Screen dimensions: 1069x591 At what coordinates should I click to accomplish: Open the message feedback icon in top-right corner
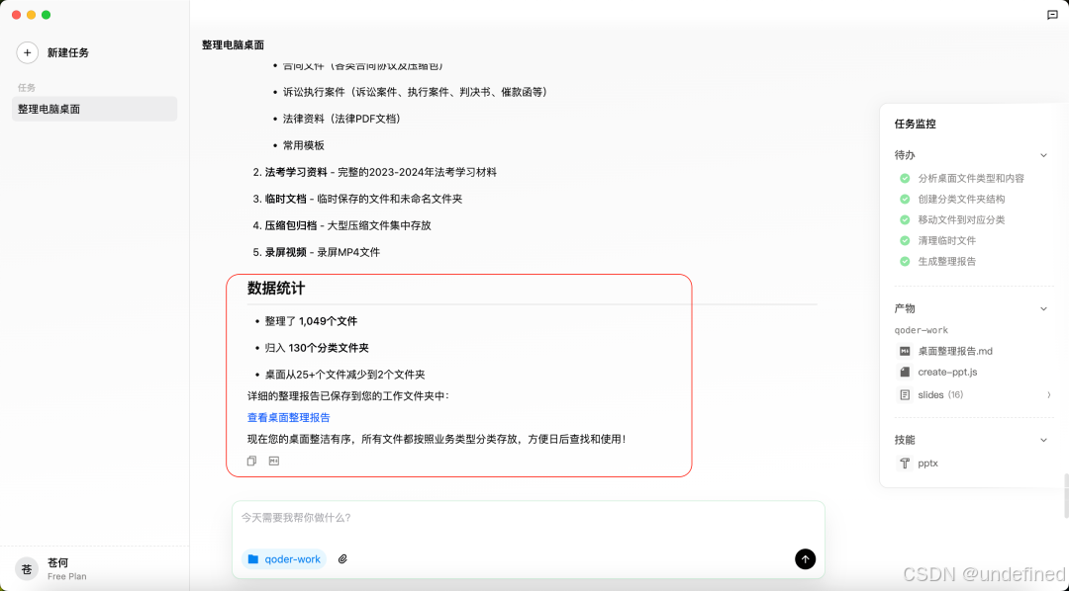point(1052,14)
